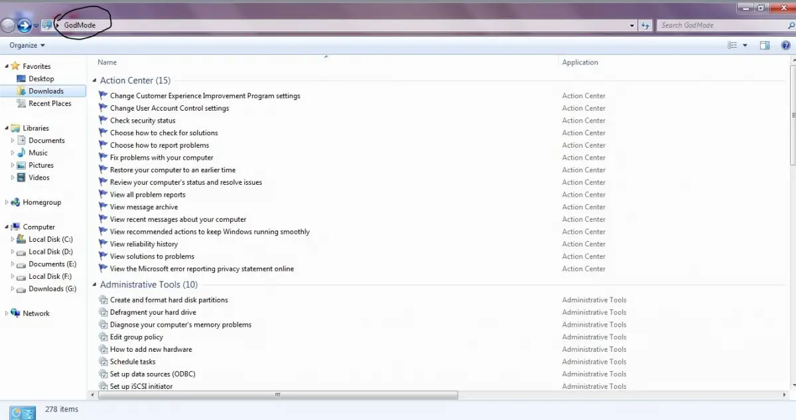Open Edit group policy

point(137,337)
